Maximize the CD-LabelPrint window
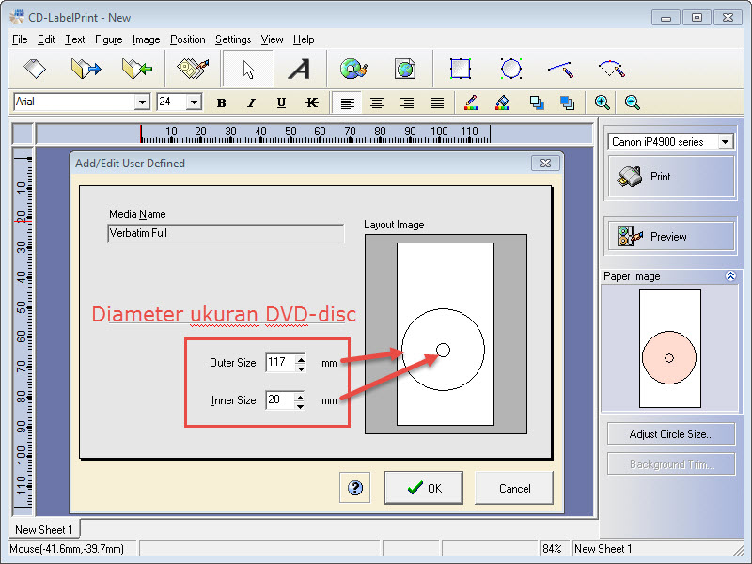Viewport: 752px width, 564px height. tap(697, 18)
